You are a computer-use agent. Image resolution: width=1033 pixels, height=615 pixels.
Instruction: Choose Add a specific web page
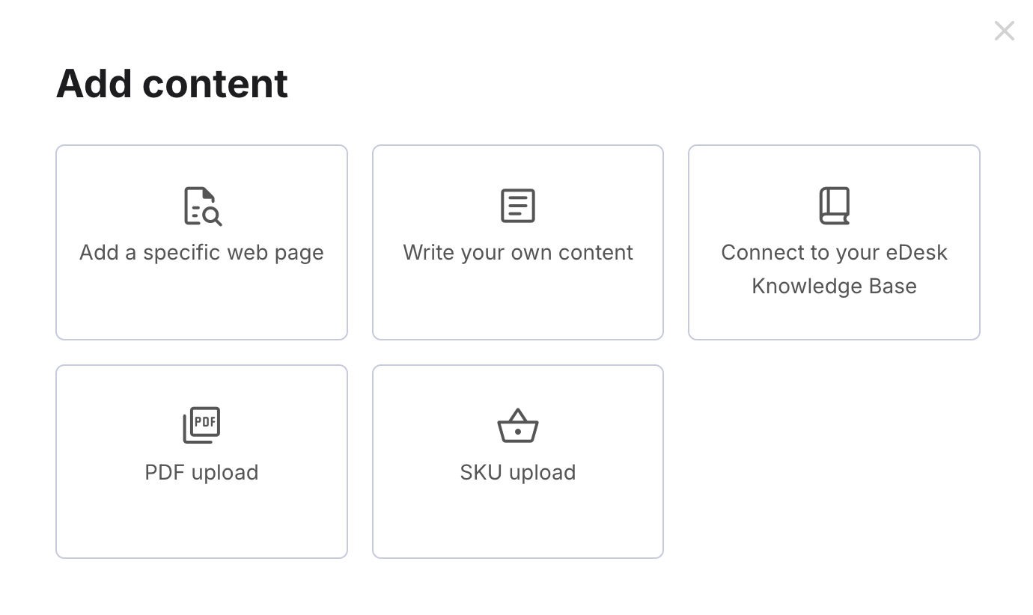(201, 252)
